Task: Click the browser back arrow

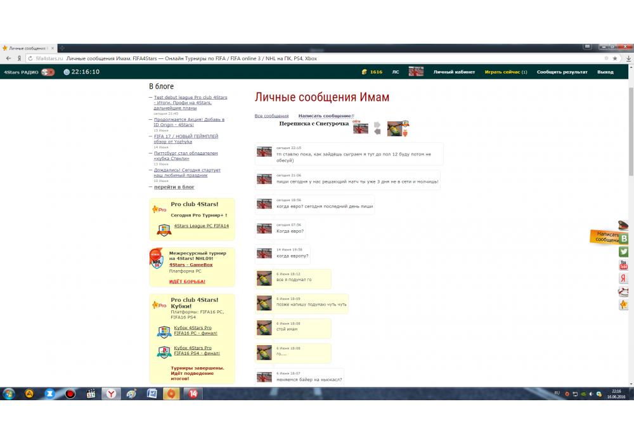Action: pyautogui.click(x=8, y=58)
